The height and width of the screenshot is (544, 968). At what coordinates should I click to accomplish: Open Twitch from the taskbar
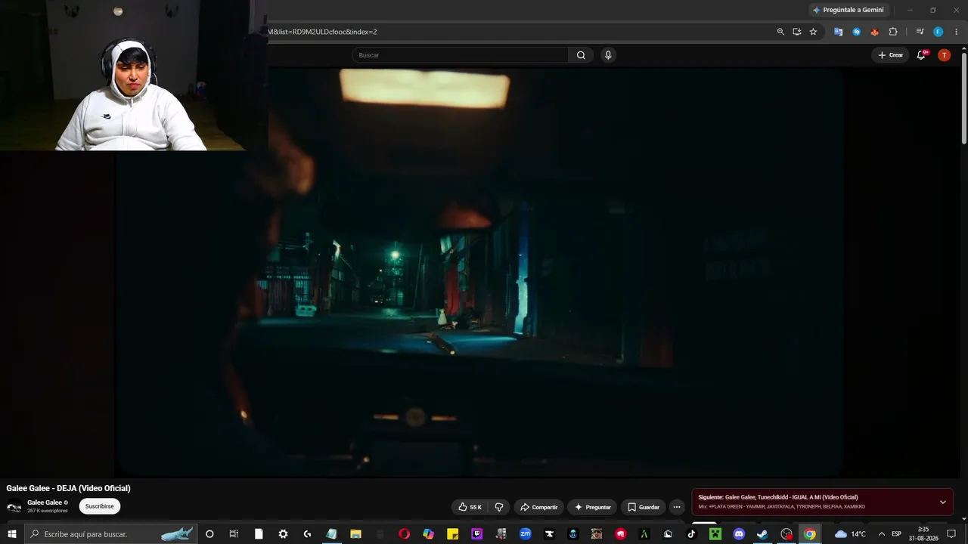(477, 534)
